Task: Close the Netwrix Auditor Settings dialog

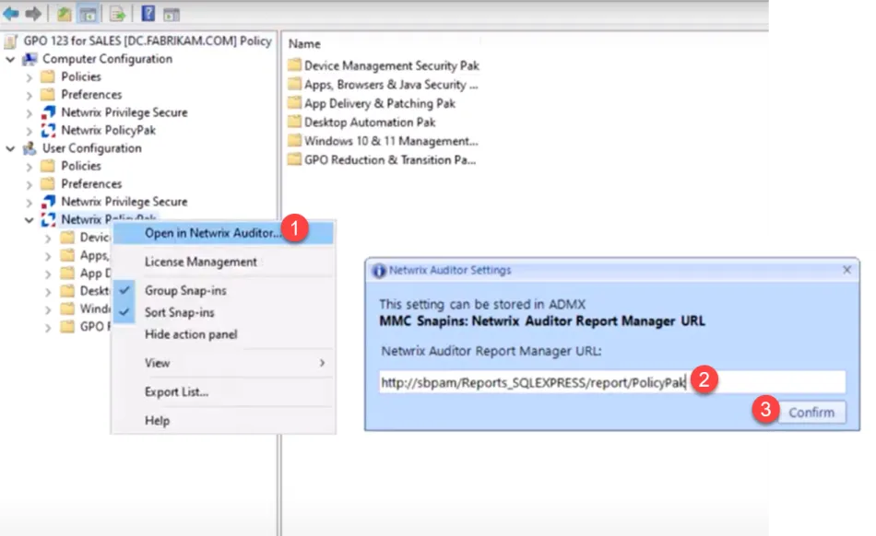Action: [846, 271]
